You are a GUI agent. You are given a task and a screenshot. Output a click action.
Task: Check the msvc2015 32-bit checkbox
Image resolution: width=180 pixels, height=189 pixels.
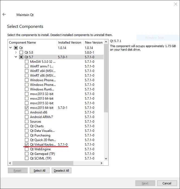27,103
